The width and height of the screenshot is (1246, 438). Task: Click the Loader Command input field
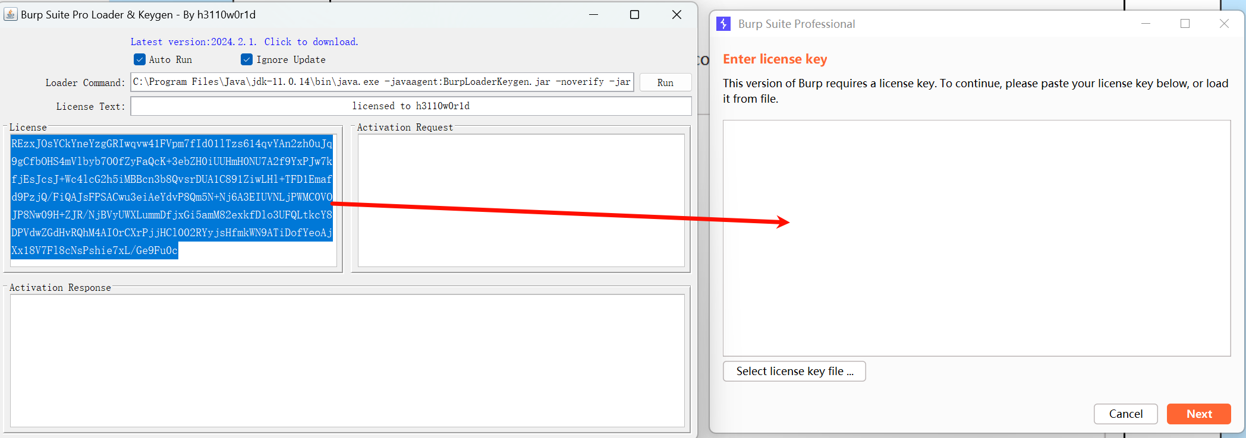382,82
